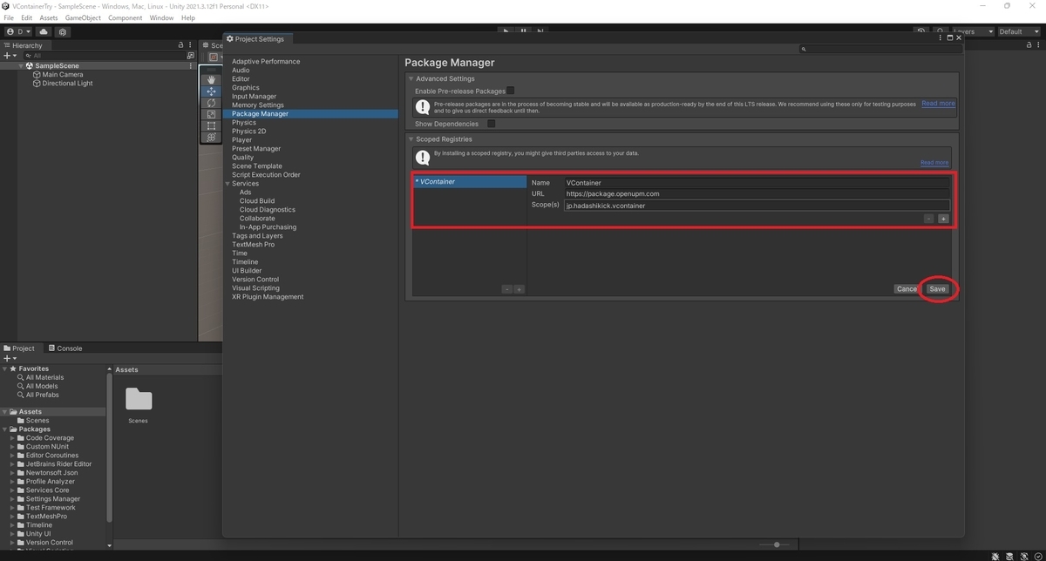
Task: Open XR Plugin Management settings
Action: coord(268,297)
